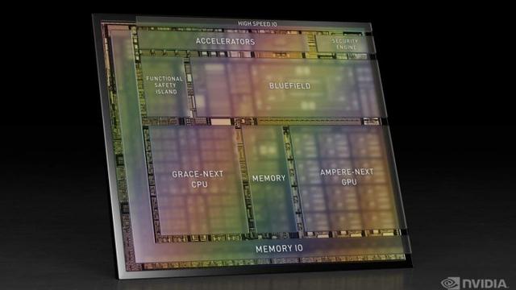Image resolution: width=516 pixels, height=290 pixels.
Task: Click the NVIDIA wordmark text
Action: tap(485, 284)
